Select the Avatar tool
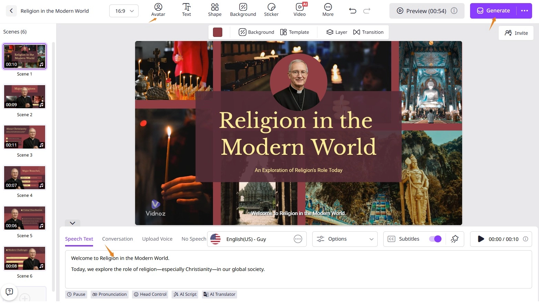Viewport: 539px width, 303px height. click(158, 10)
